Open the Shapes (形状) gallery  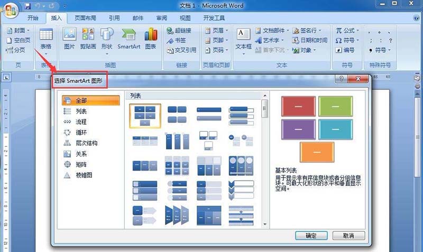(x=107, y=41)
